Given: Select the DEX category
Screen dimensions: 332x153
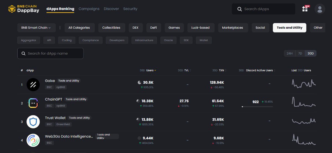Looking at the screenshot, I should coord(136,28).
